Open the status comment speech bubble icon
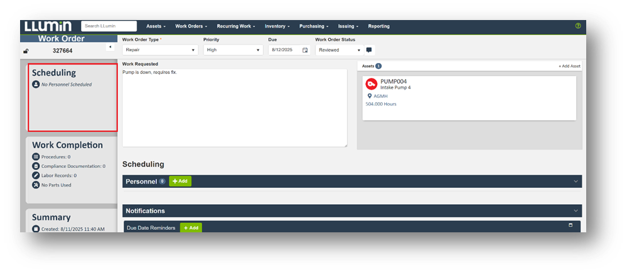 369,50
